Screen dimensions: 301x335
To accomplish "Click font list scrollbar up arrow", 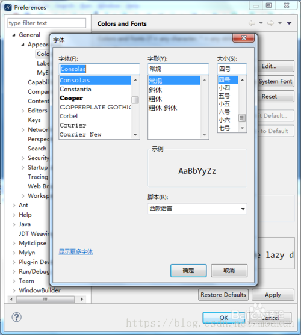I will pyautogui.click(x=135, y=80).
